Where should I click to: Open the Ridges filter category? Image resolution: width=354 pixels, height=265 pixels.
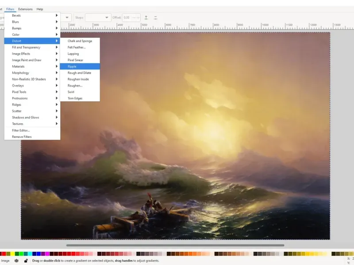tap(32, 105)
